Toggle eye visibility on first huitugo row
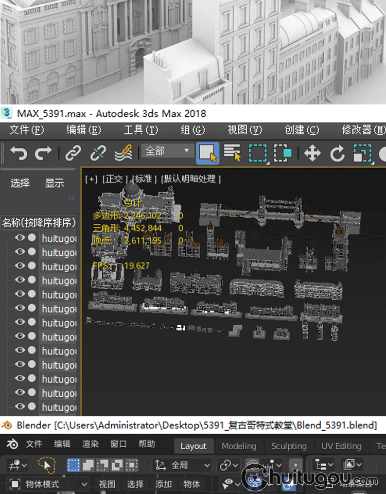This screenshot has width=386, height=494. tap(20, 237)
